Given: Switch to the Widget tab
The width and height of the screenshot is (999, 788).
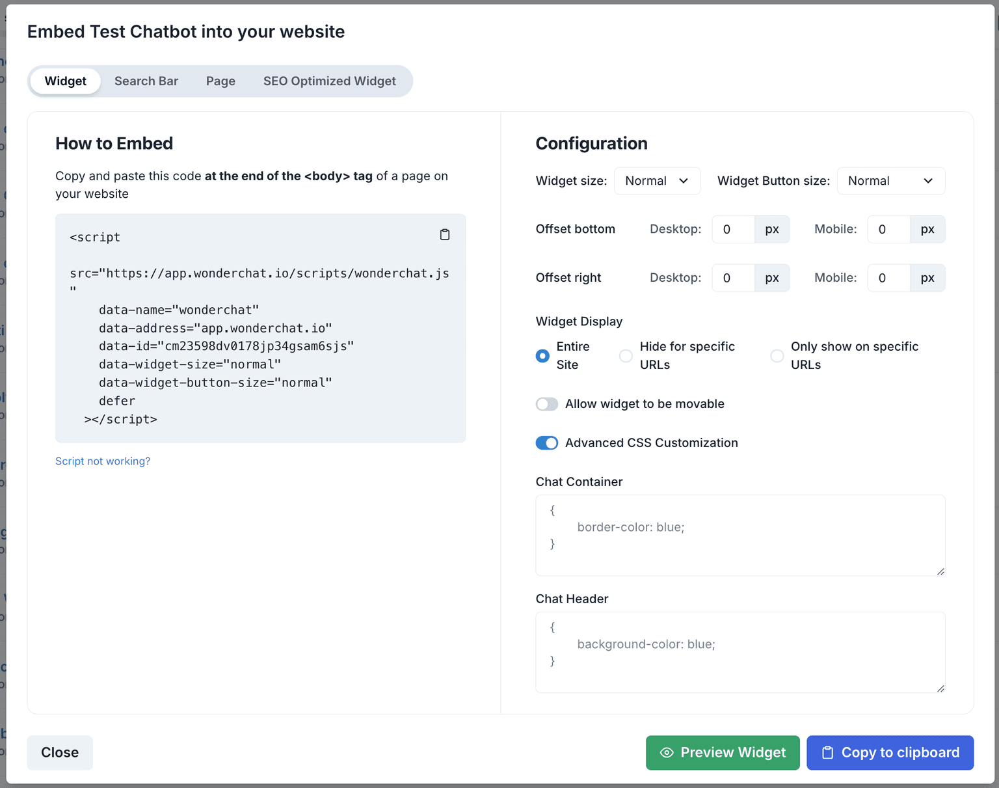Looking at the screenshot, I should click(66, 81).
